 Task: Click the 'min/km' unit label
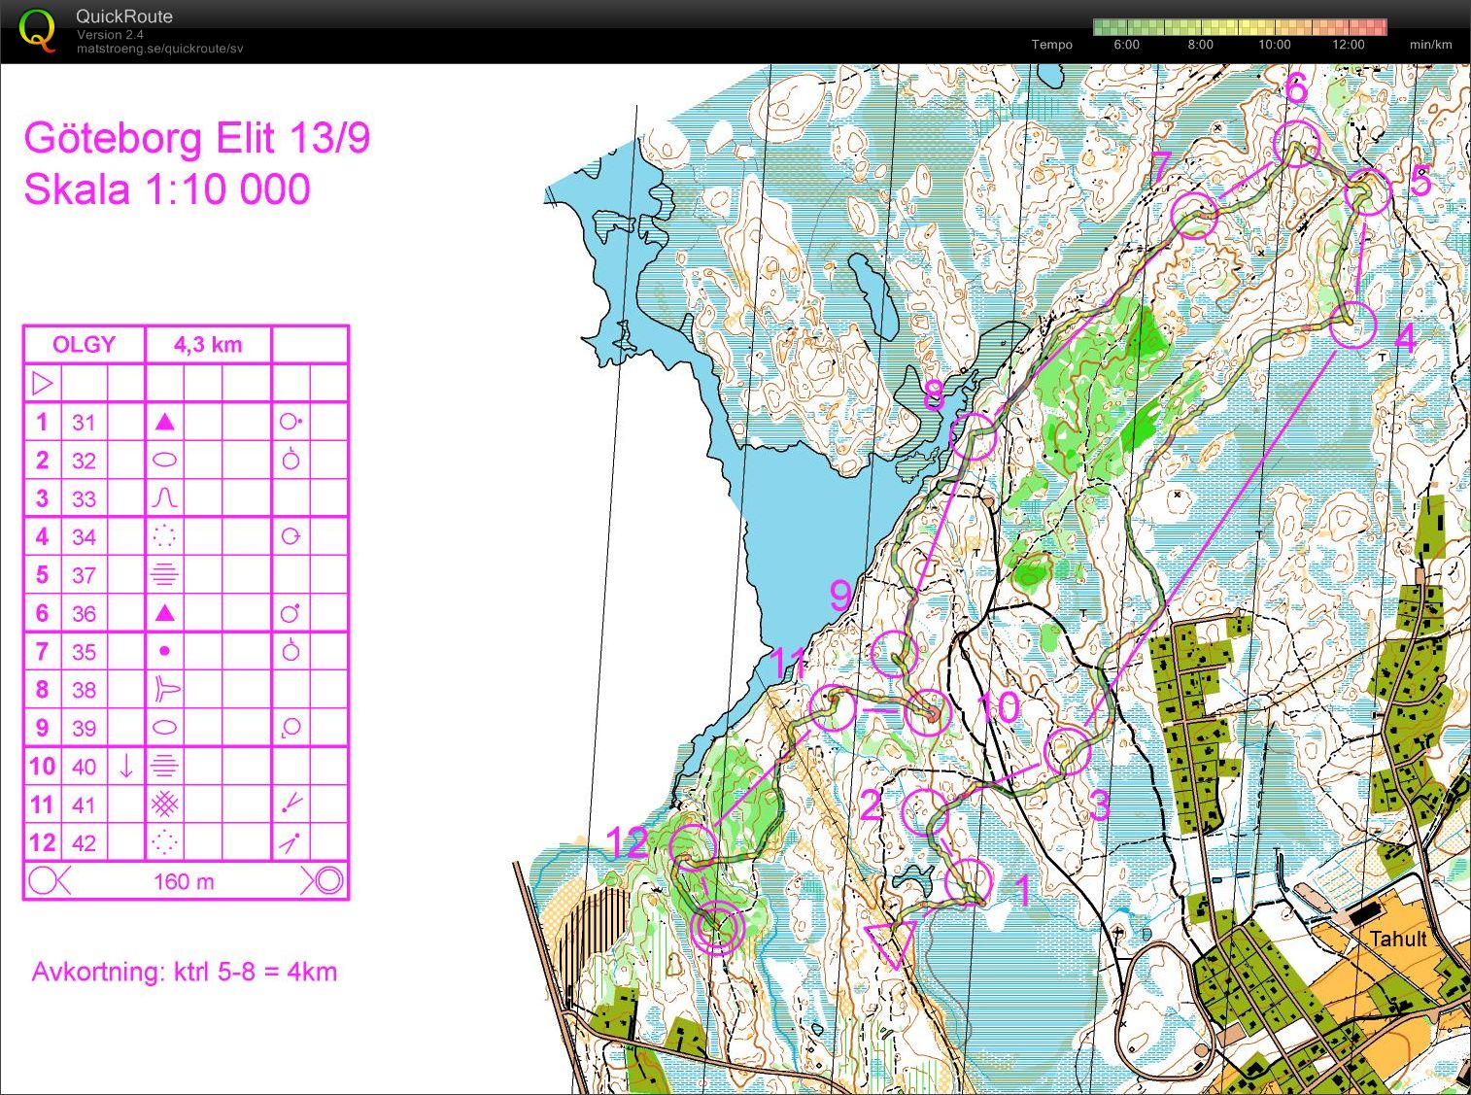(x=1430, y=45)
